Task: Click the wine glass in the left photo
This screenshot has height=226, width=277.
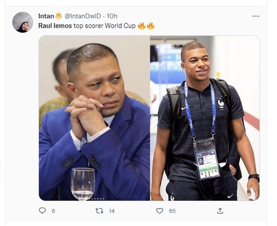Action: pos(83,183)
